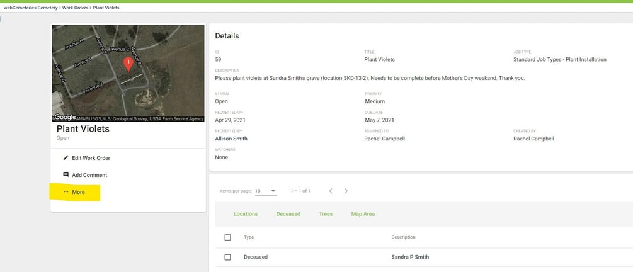Click the Details section heading
The image size is (633, 272).
click(x=227, y=35)
